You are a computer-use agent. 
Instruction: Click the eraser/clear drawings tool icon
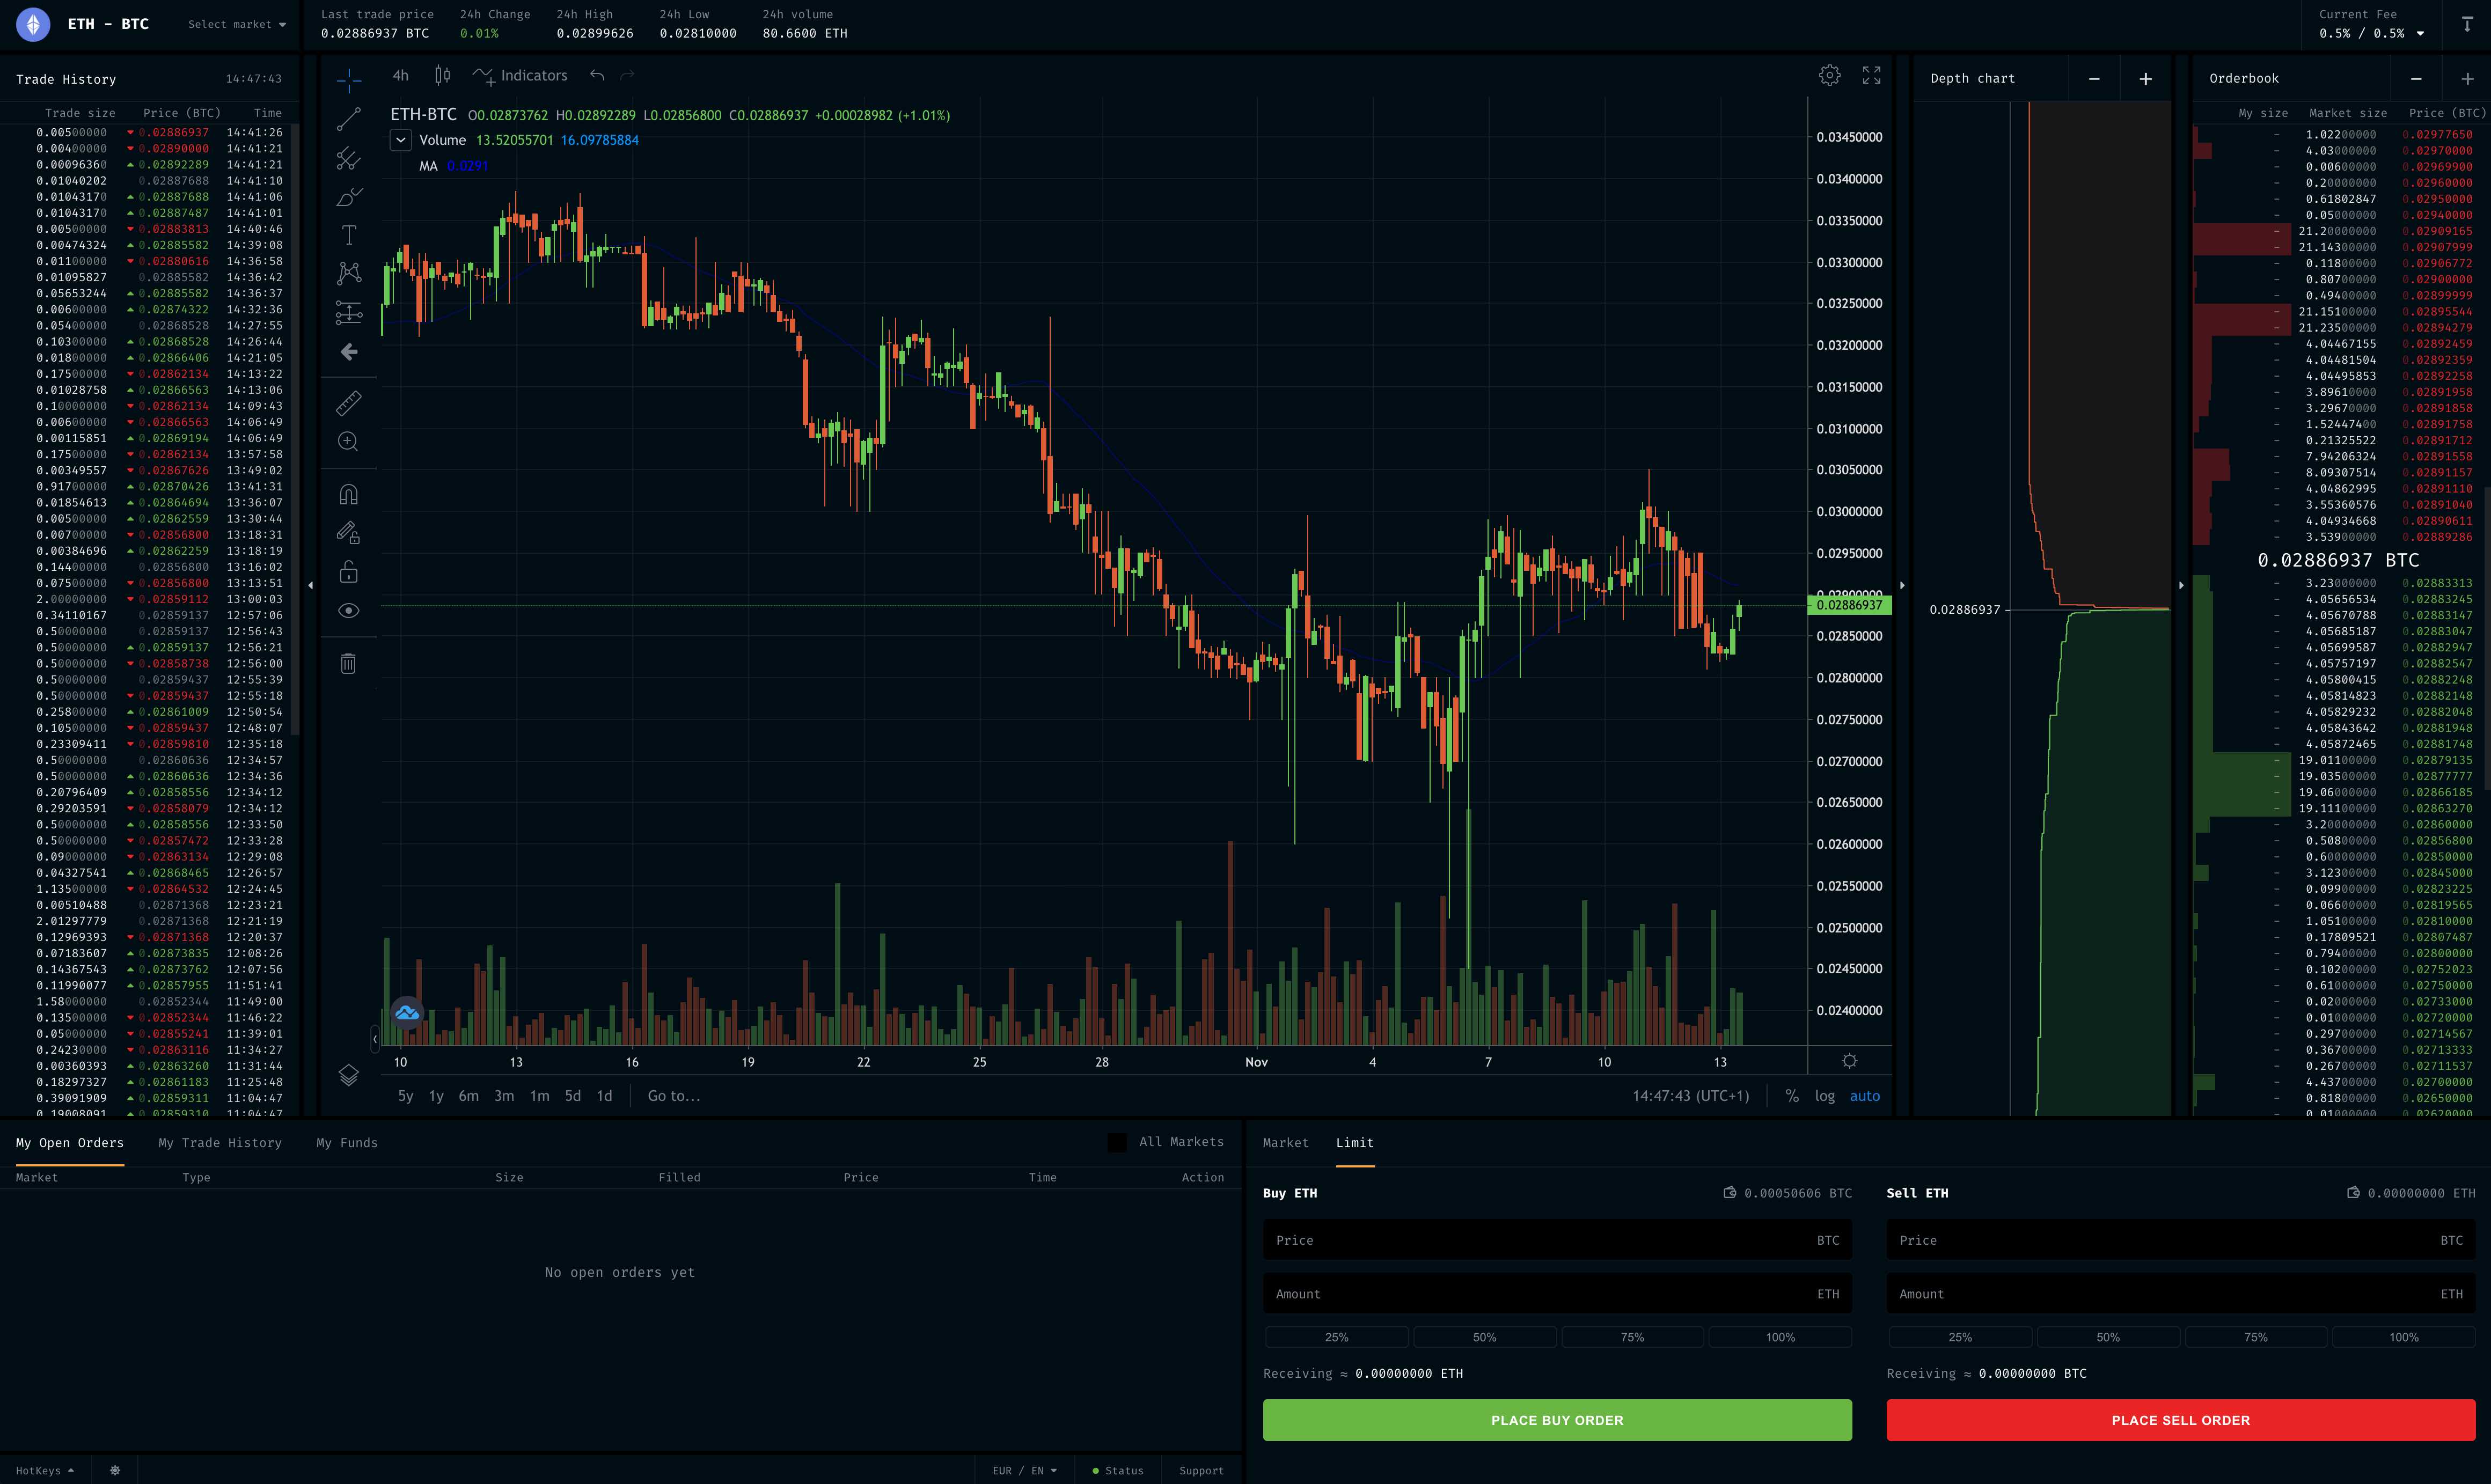348,663
